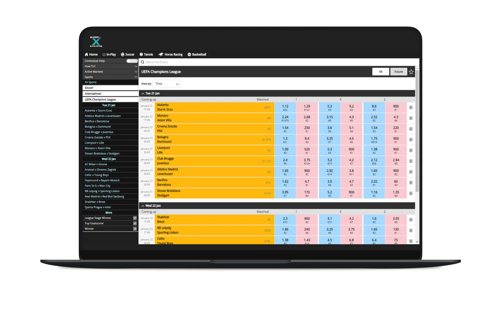
Task: Open the Benfica v Barcelona event row
Action: point(214,183)
